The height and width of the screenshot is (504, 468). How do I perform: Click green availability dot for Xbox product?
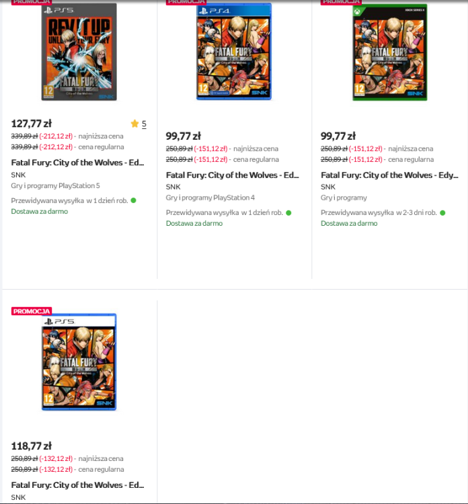[x=442, y=213]
